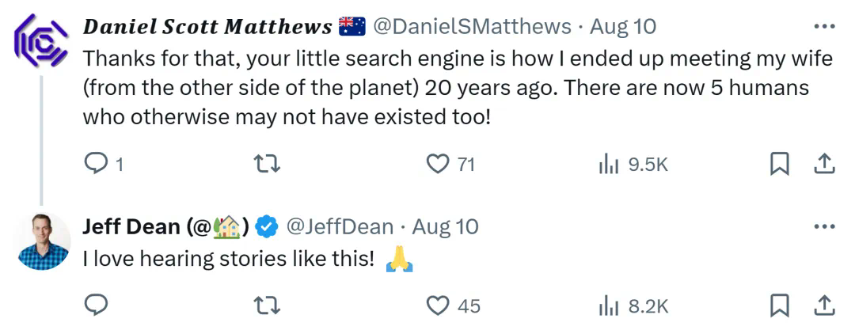
Task: Open more options on Daniel's tweet
Action: click(x=824, y=26)
